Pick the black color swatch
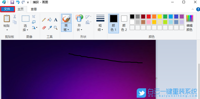The image size is (200, 99). pos(132,17)
